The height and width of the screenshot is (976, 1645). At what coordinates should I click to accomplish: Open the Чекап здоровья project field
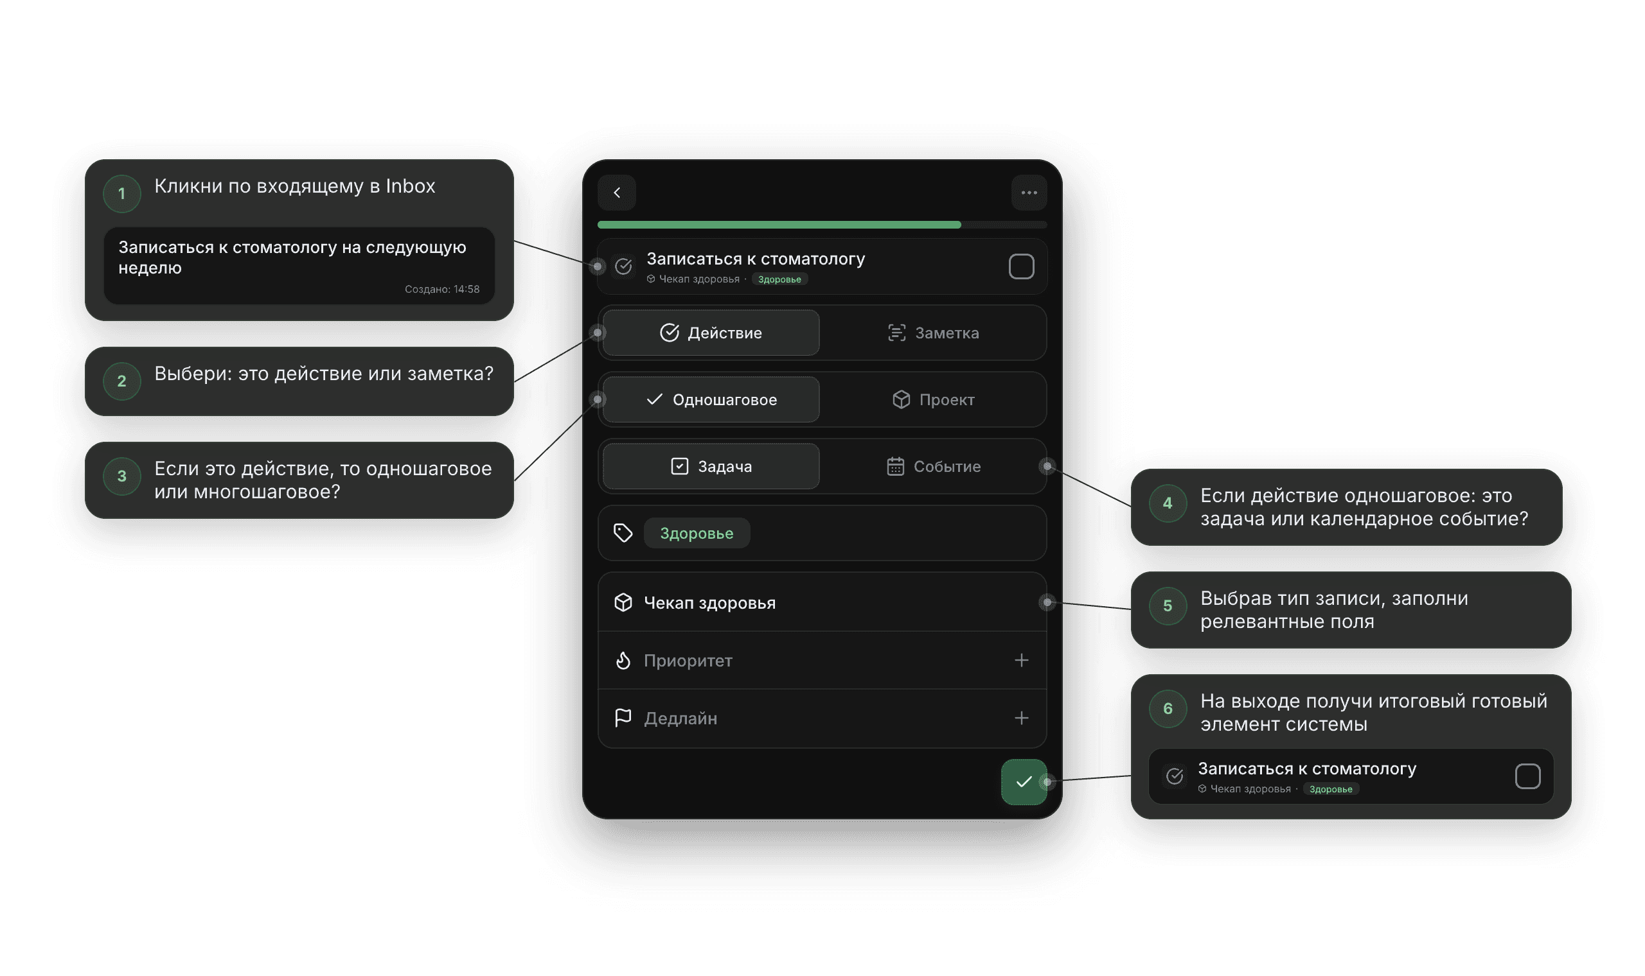point(822,602)
